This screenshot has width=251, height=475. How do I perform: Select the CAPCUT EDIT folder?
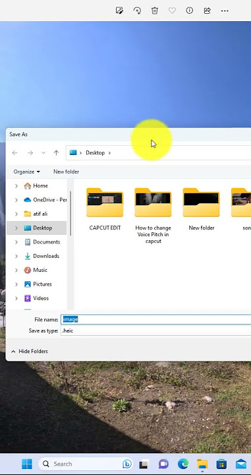[x=105, y=209]
